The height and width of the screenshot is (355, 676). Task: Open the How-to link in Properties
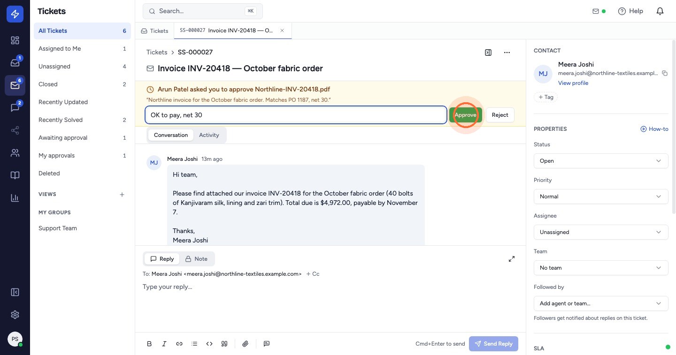(x=654, y=129)
